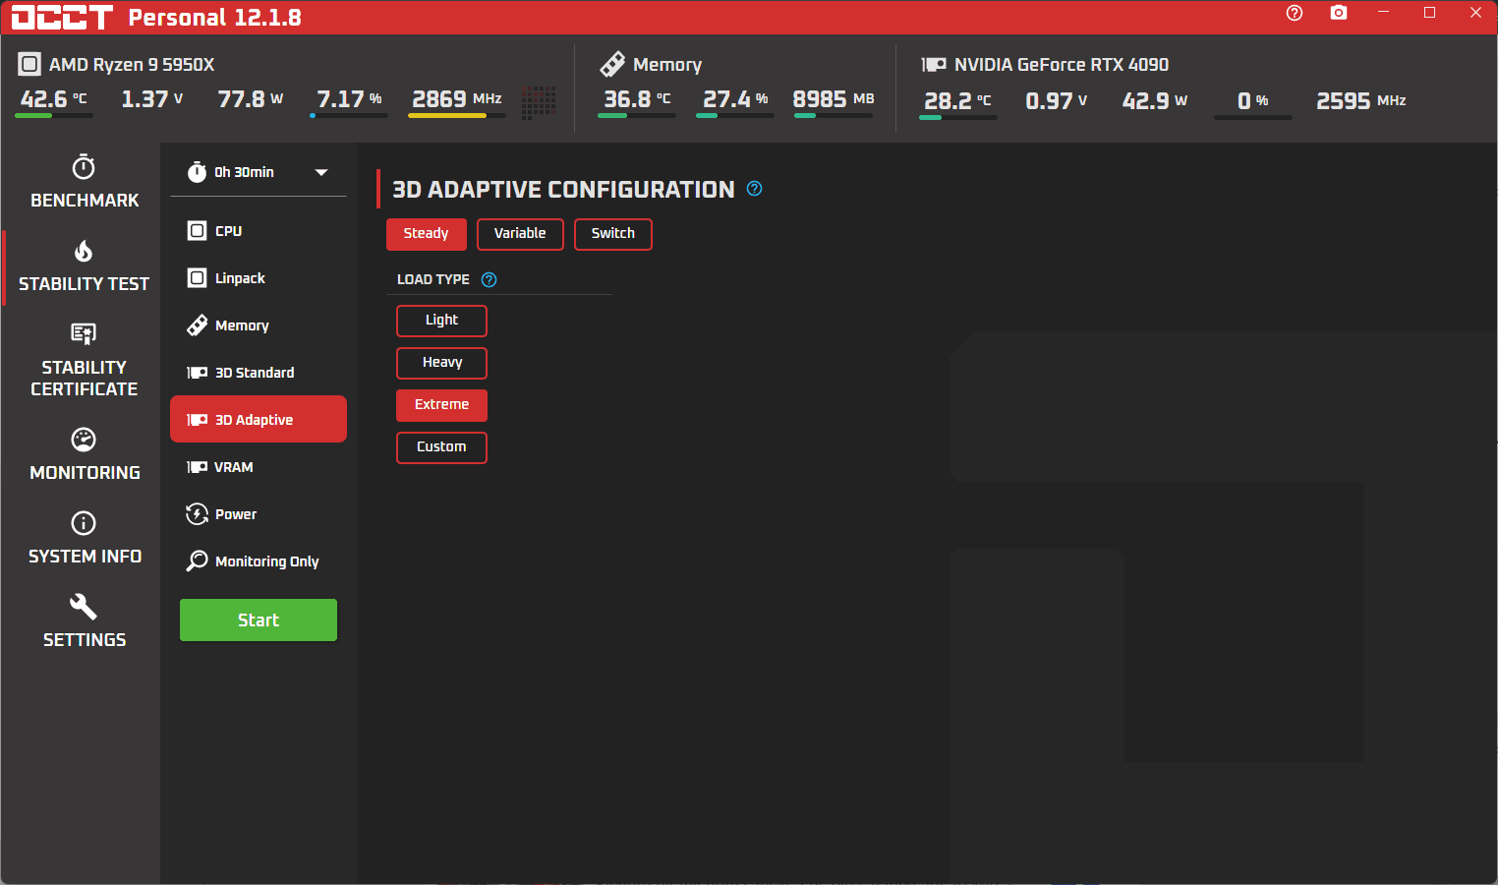The width and height of the screenshot is (1498, 885).
Task: Select the Monitoring Only option
Action: pos(259,561)
